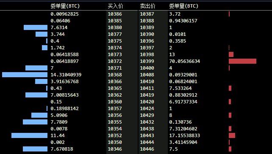The width and height of the screenshot is (272, 154).
Task: Click bid amount 7.7809
Action: coord(59,122)
